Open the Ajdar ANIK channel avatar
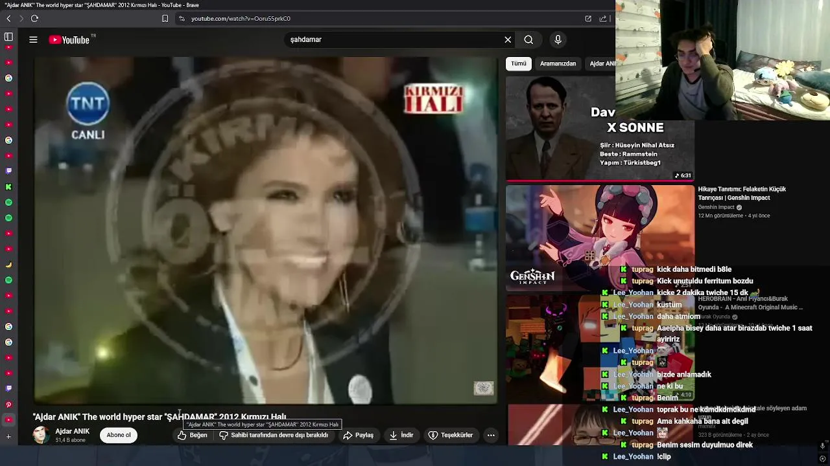830x466 pixels. point(41,435)
